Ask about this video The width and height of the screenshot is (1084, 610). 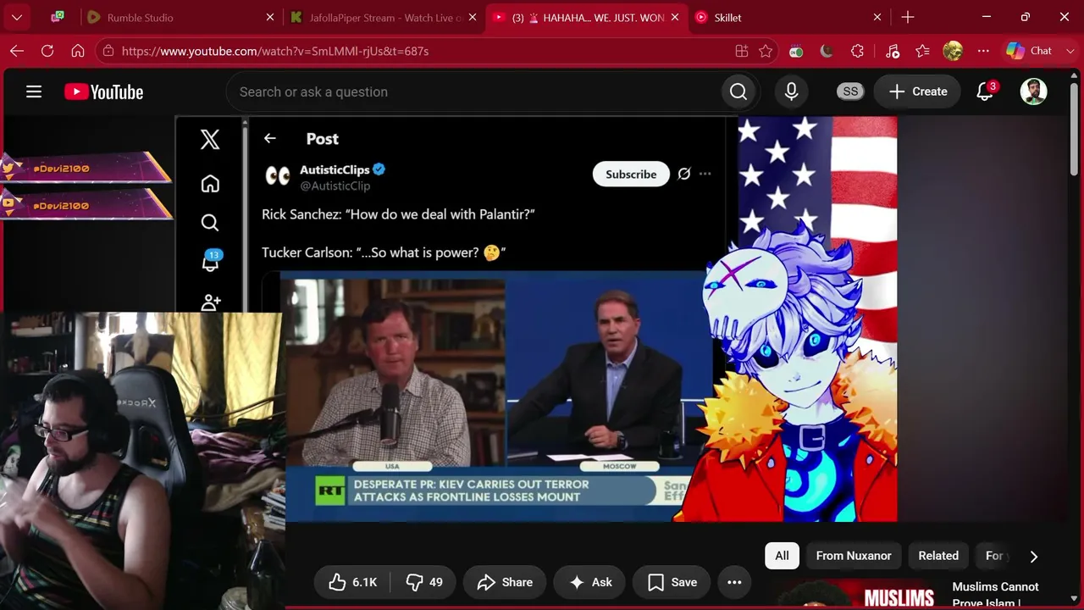(x=590, y=582)
